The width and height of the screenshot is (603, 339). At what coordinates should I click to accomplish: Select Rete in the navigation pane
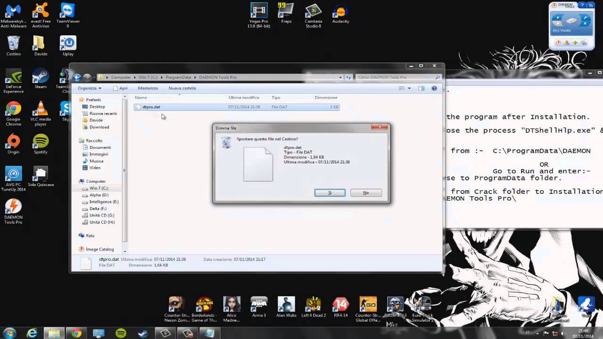coord(90,235)
